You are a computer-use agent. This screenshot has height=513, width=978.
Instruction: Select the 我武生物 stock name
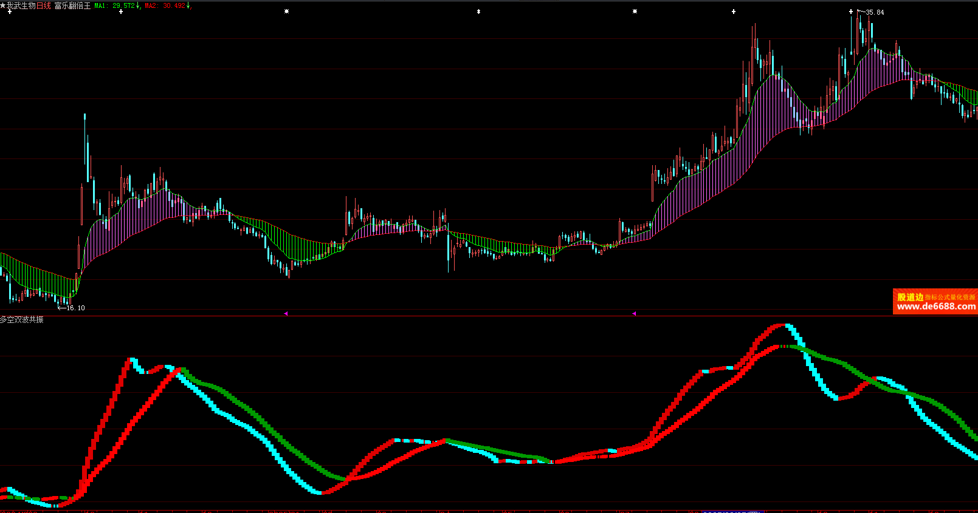[21, 6]
